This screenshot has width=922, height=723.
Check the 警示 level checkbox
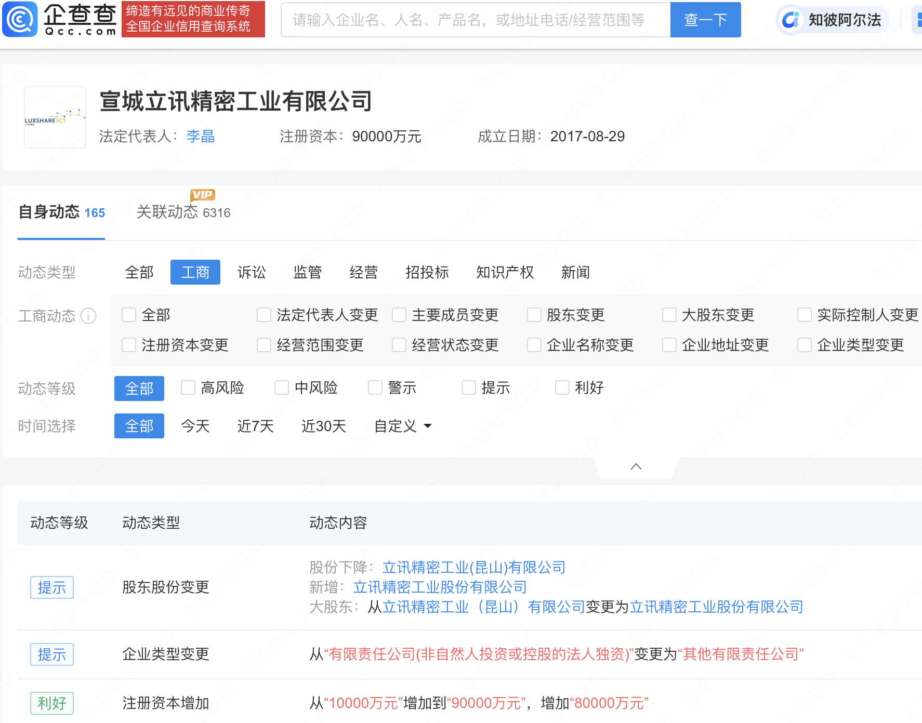[375, 387]
